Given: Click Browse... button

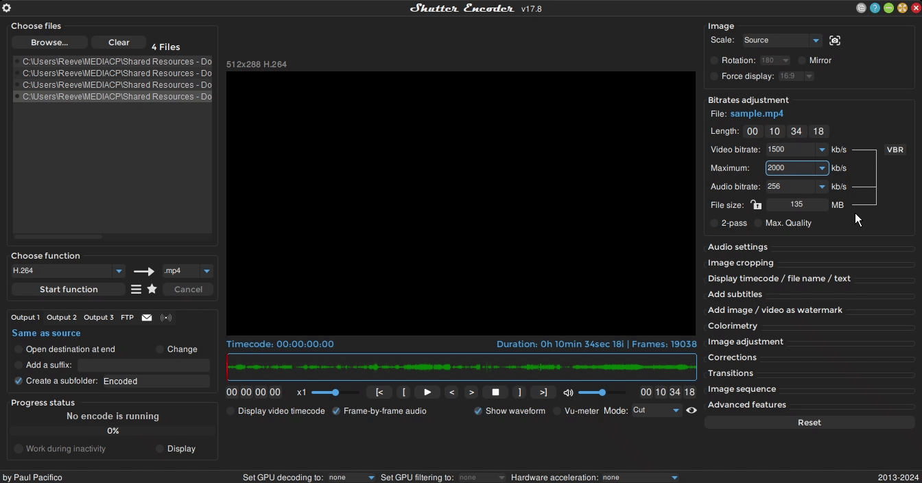Looking at the screenshot, I should point(49,43).
